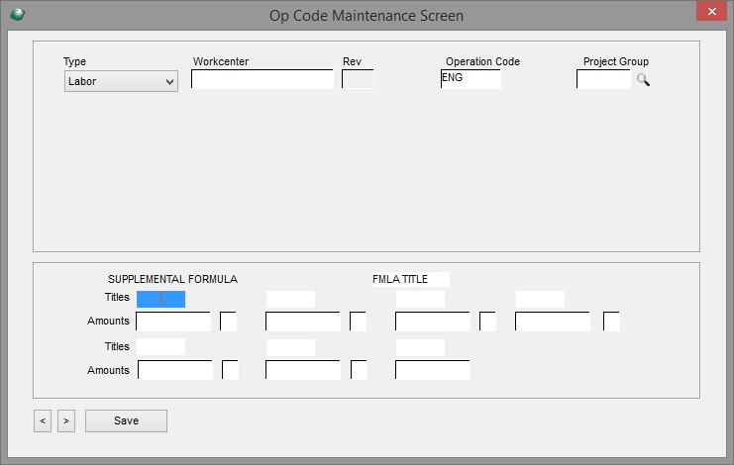The height and width of the screenshot is (465, 734).
Task: Click second Titles field in first row
Action: [x=290, y=299]
